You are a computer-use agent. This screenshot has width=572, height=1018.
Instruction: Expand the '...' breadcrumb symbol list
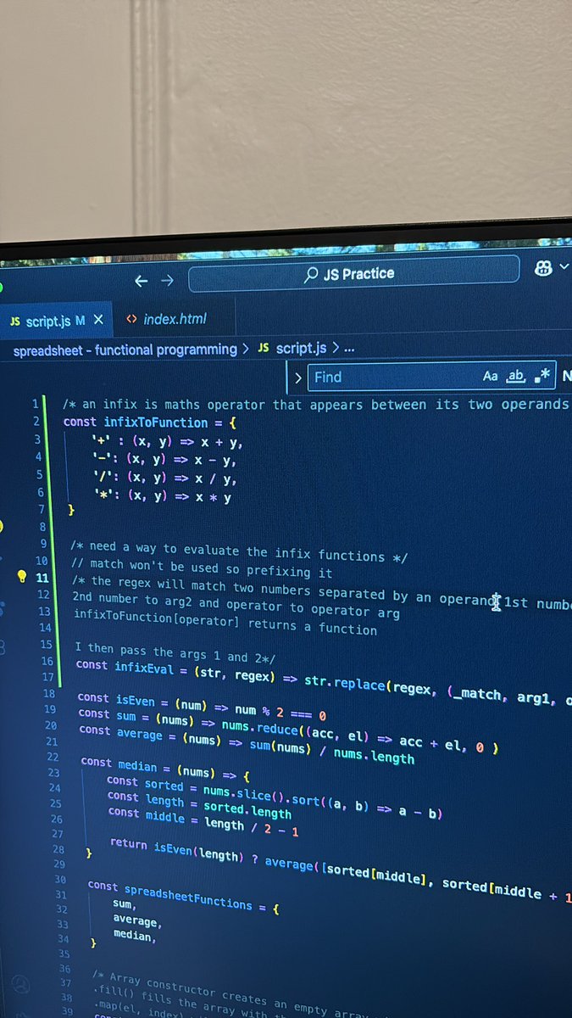(349, 349)
